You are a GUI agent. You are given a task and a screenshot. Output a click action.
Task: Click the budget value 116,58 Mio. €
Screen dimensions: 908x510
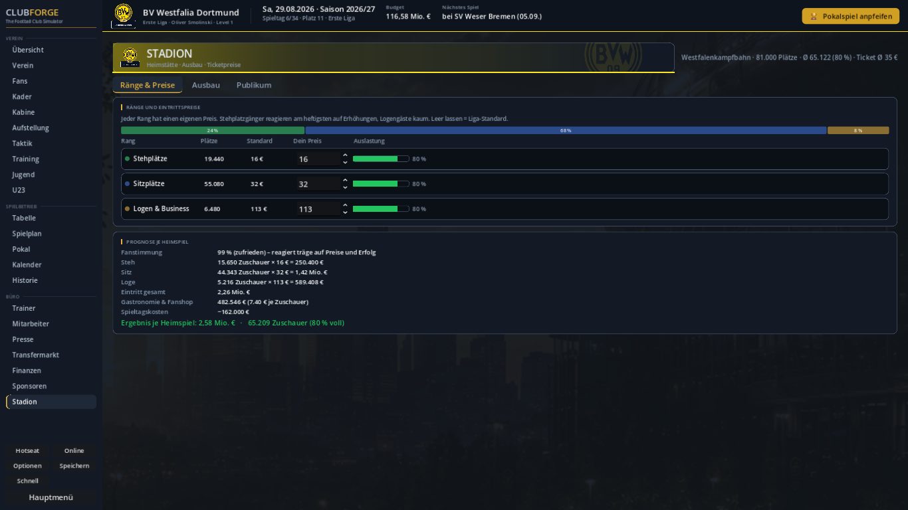(x=408, y=16)
